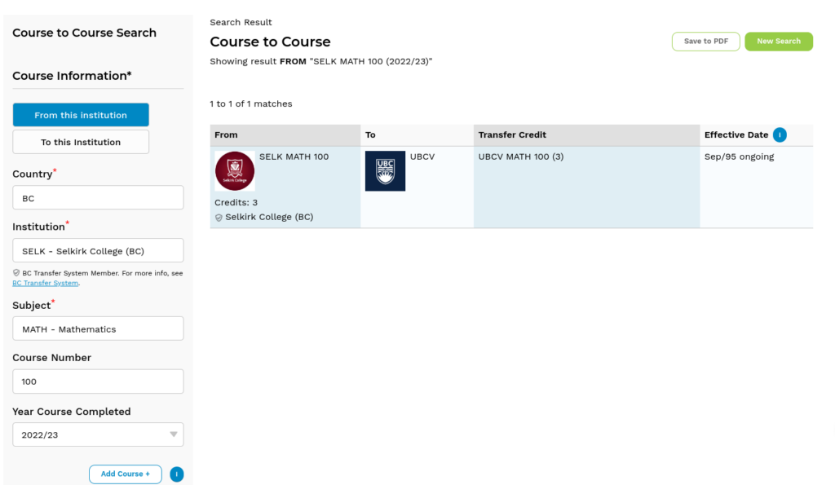The image size is (835, 485).
Task: Open the Subject field showing MATH - Mathematics
Action: 98,329
